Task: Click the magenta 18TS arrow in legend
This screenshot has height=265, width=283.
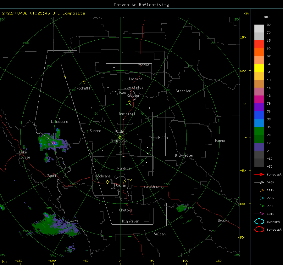Action: 259,214
